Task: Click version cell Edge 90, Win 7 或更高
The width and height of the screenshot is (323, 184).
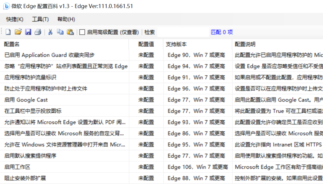Action: (x=196, y=55)
